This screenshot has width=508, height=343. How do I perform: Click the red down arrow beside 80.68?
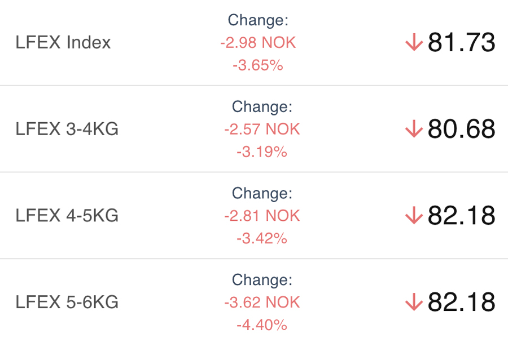[x=414, y=130]
